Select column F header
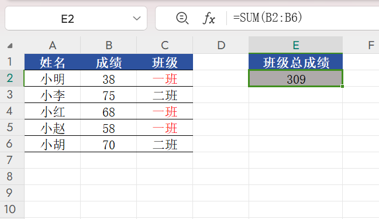379x219 pixels. pos(361,45)
